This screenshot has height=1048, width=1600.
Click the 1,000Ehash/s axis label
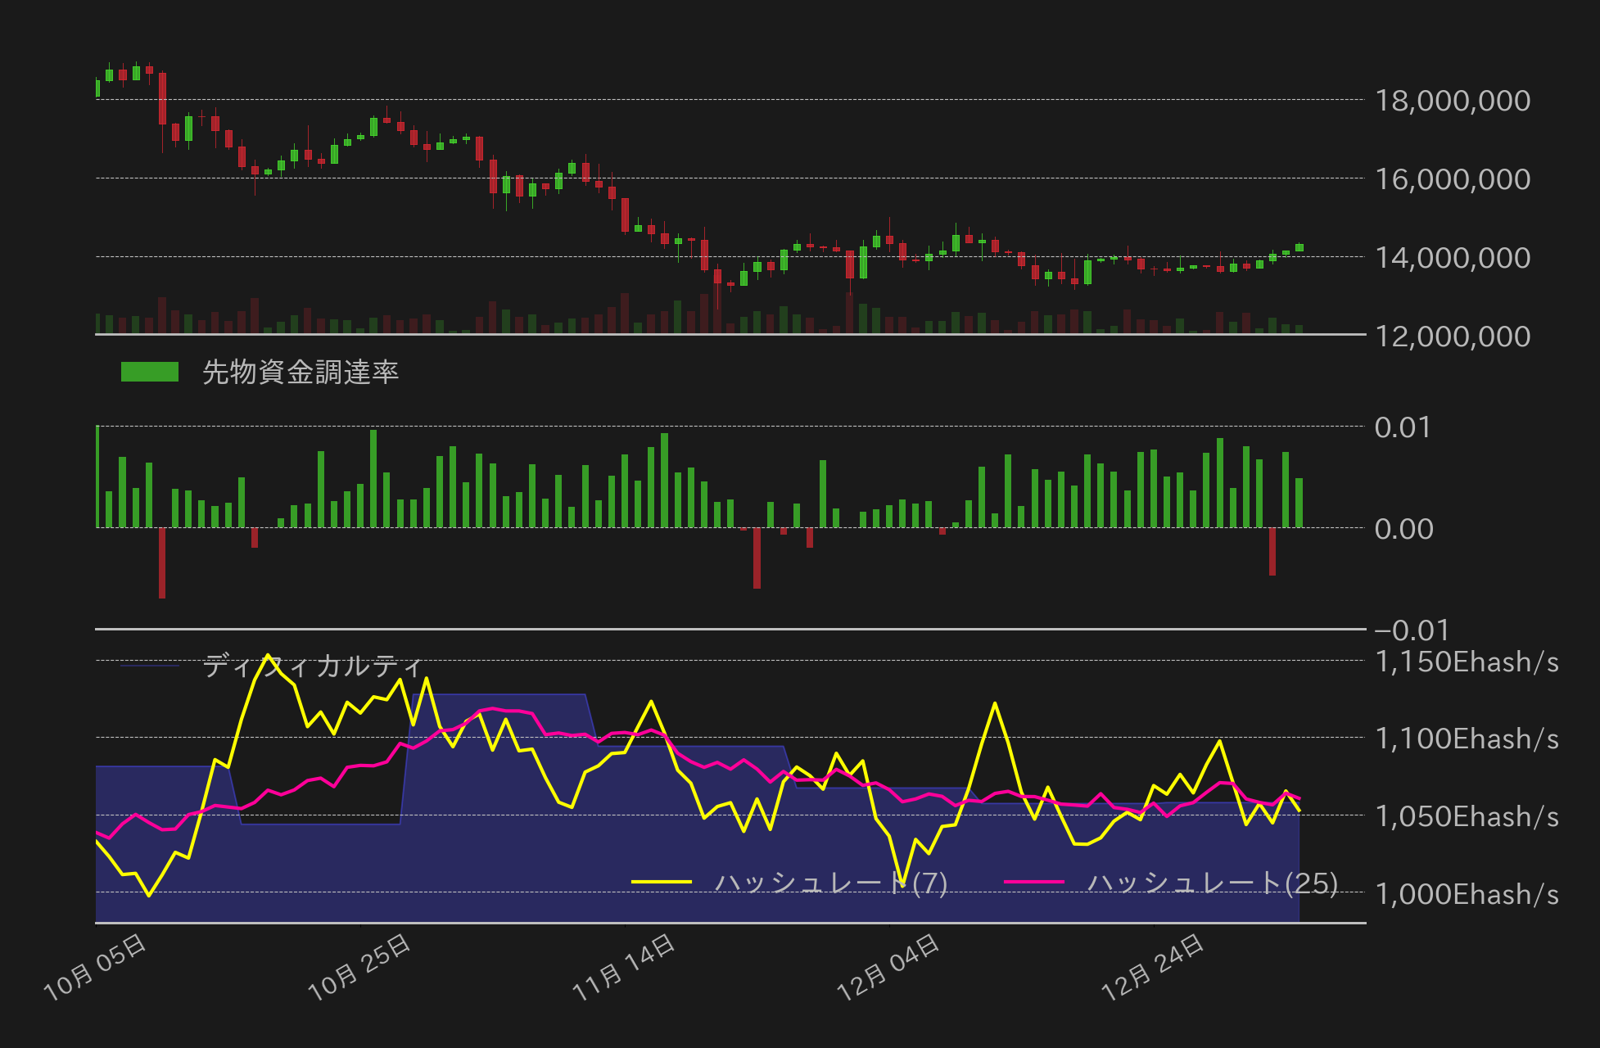click(1466, 894)
